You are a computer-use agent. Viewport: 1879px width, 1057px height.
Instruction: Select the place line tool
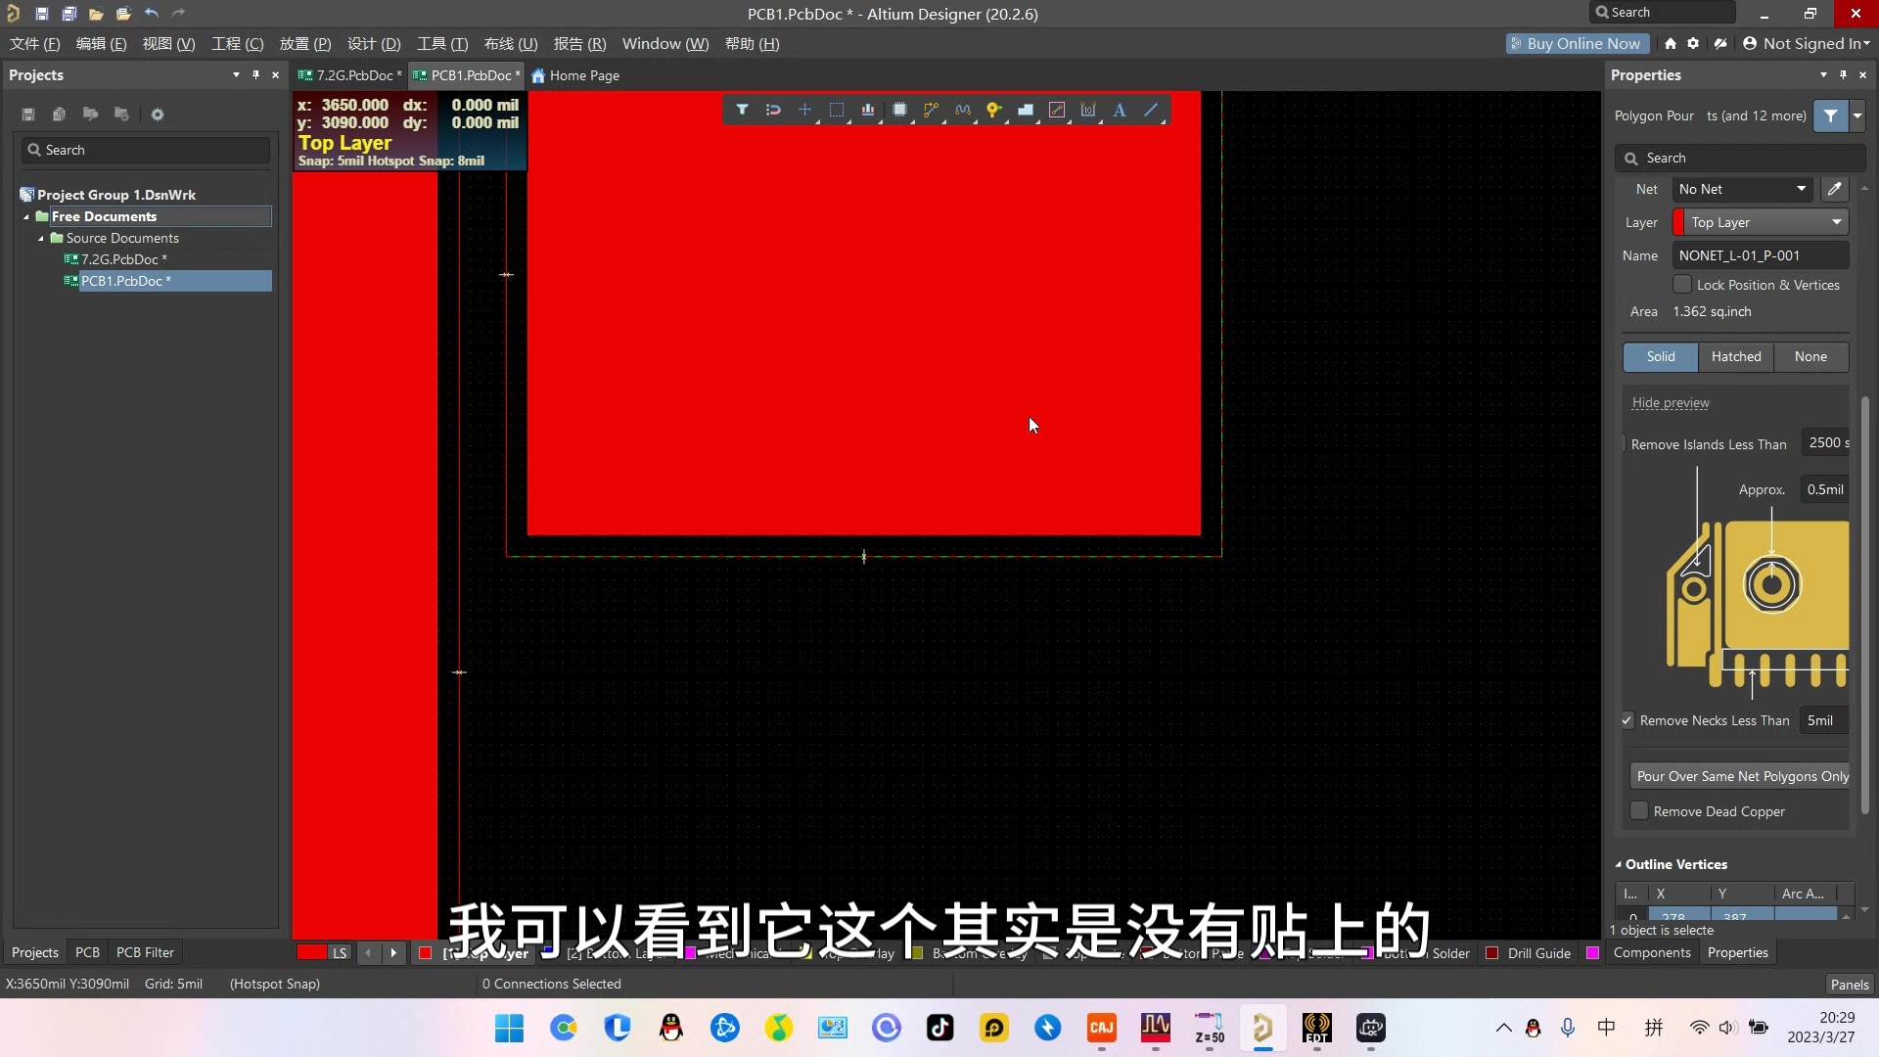1152,110
